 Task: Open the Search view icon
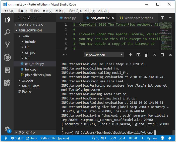7,32
